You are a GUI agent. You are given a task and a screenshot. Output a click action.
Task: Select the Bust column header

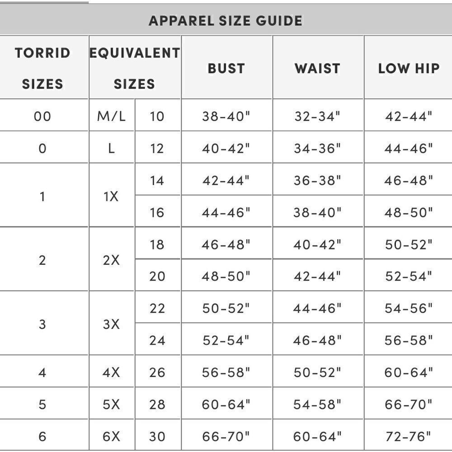[226, 69]
